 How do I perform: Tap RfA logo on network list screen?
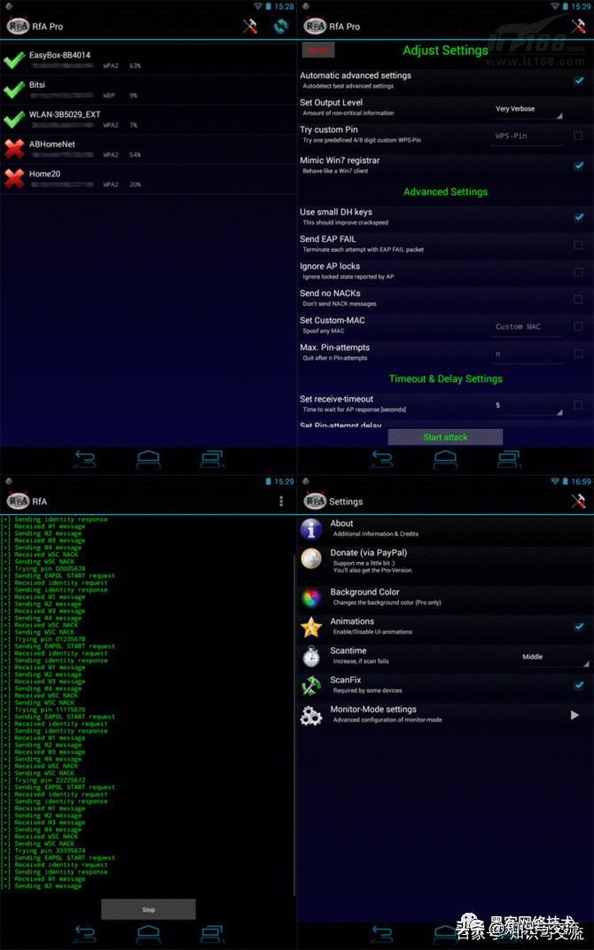(x=19, y=26)
